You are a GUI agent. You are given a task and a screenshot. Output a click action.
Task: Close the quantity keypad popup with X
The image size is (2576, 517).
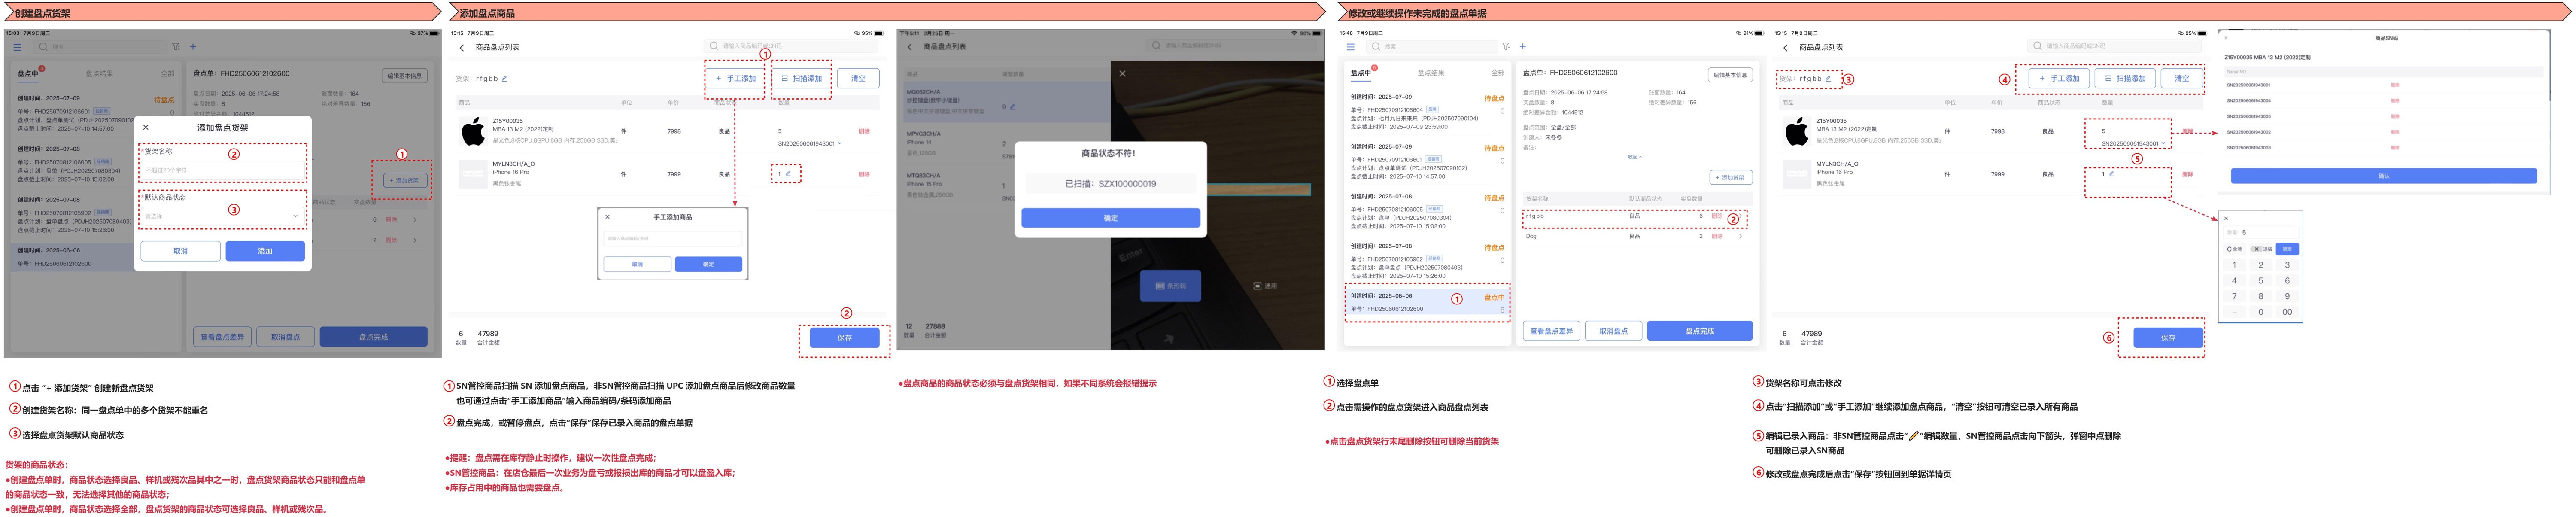[2226, 218]
